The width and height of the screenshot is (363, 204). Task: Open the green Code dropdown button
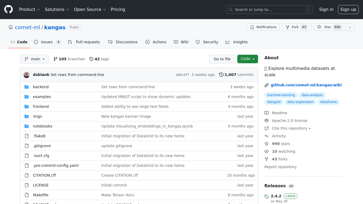(248, 59)
